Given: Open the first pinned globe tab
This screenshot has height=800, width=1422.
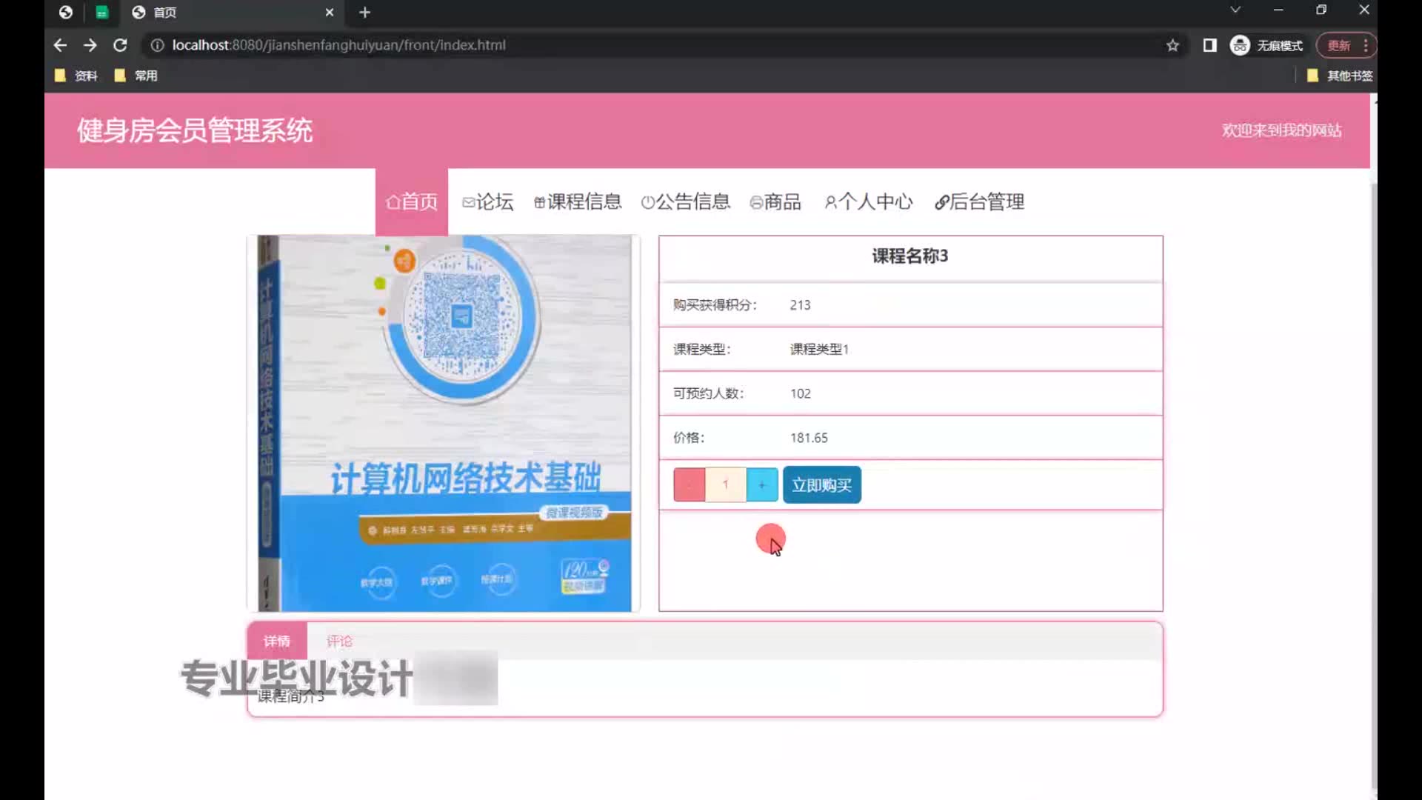Looking at the screenshot, I should coord(66,13).
